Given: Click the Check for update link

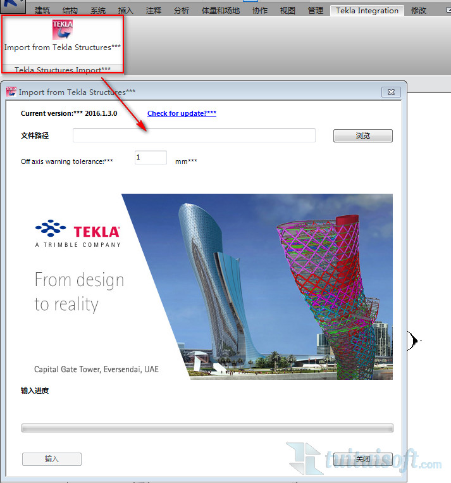Looking at the screenshot, I should tap(182, 113).
